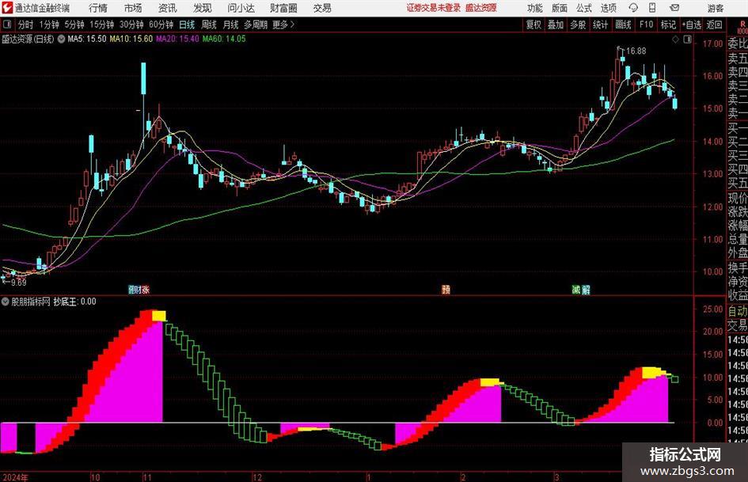Screen dimensions: 748x482
Task: Open the 行情 menu
Action: pyautogui.click(x=98, y=8)
